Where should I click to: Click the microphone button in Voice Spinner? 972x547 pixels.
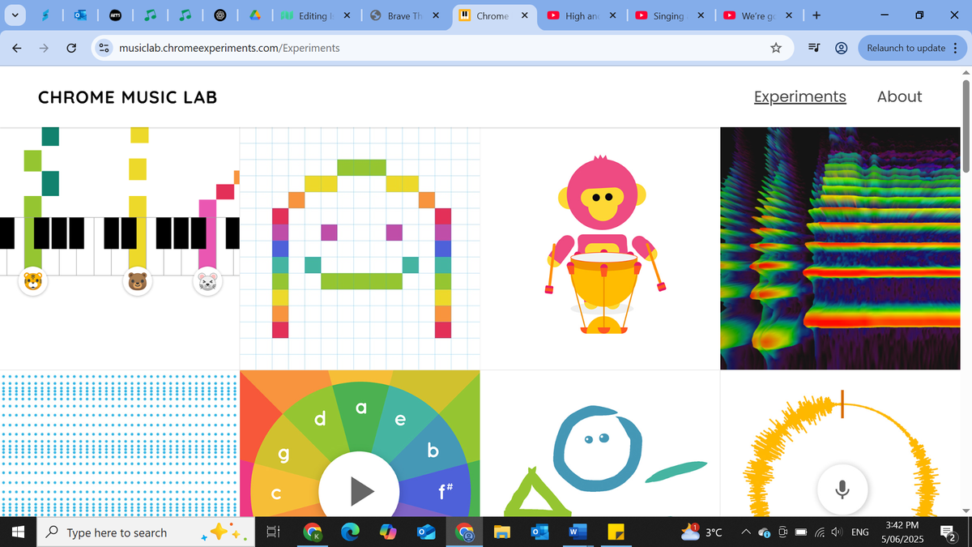click(x=842, y=489)
